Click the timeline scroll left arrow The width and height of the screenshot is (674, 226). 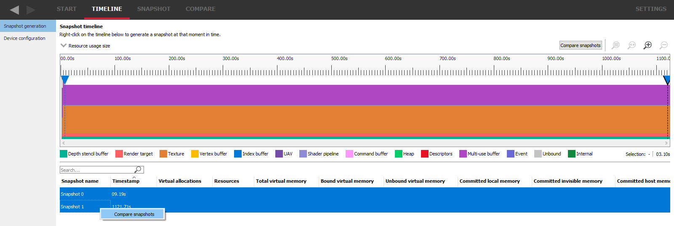(64, 143)
